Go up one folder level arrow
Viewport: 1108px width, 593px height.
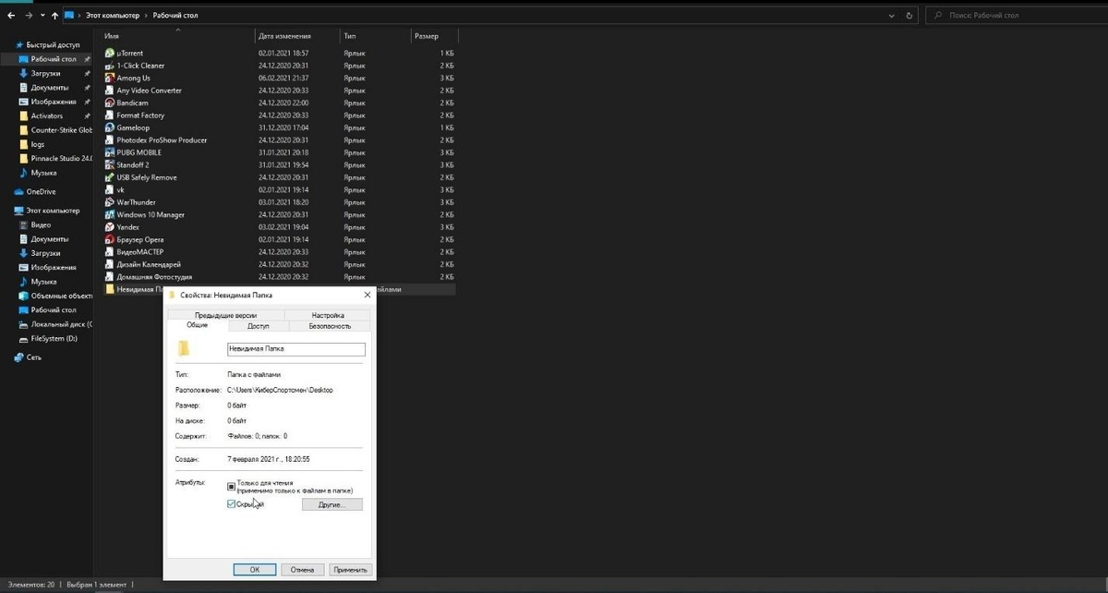pos(55,16)
